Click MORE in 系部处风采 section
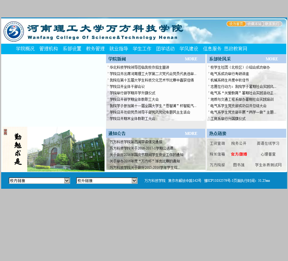 point(272,59)
